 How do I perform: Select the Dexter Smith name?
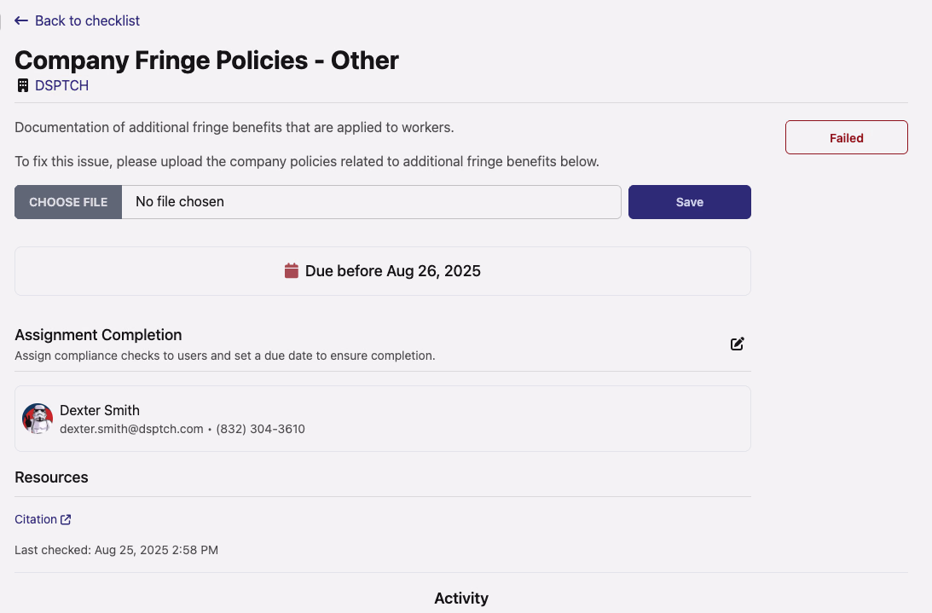[100, 410]
